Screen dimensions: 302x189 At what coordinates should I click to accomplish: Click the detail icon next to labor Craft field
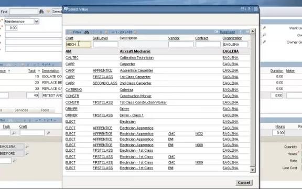pyautogui.click(x=48, y=133)
